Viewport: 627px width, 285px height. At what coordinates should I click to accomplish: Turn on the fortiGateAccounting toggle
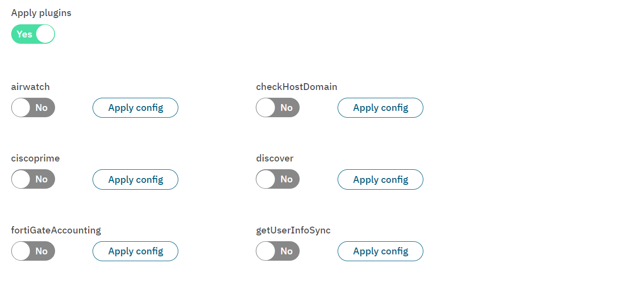pyautogui.click(x=33, y=251)
